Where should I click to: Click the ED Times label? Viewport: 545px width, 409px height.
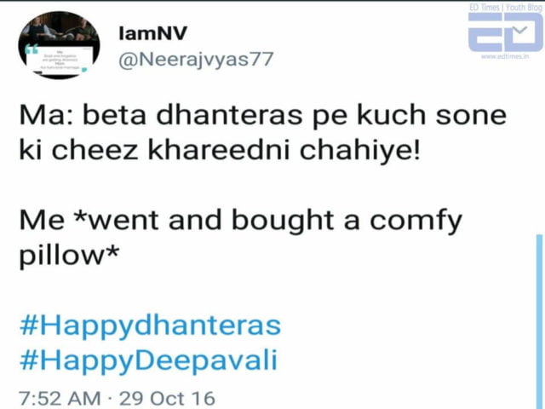(485, 8)
